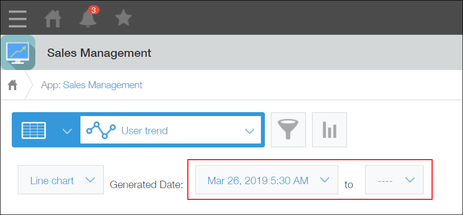Screen dimensions: 463x215
Task: Expand the User trend dropdown arrow
Action: point(250,131)
